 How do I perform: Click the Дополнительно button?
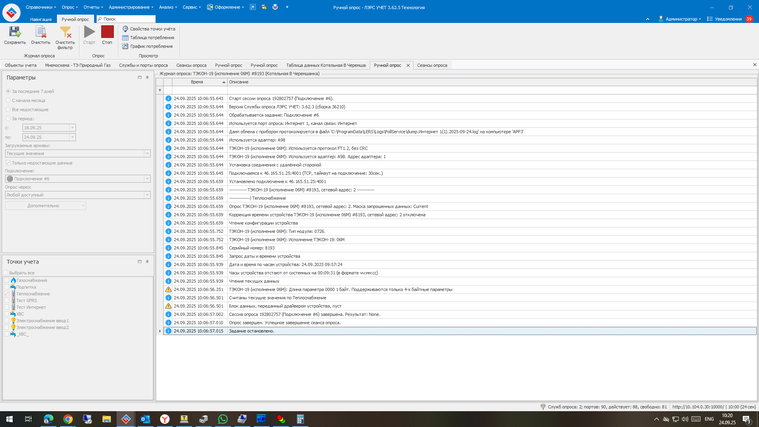tap(43, 206)
